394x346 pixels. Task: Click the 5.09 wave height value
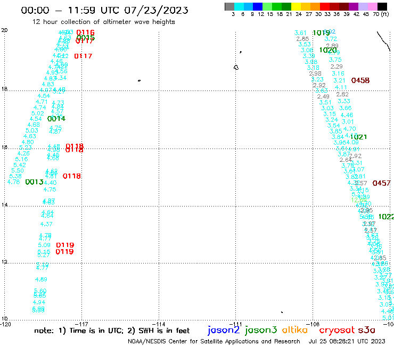coord(44,245)
